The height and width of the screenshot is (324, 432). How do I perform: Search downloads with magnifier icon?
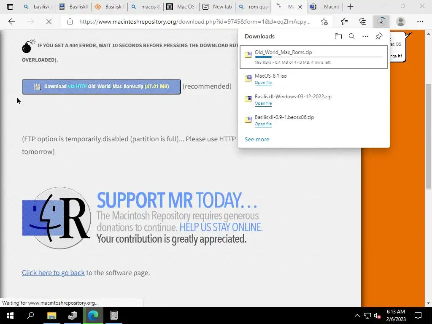click(x=352, y=36)
